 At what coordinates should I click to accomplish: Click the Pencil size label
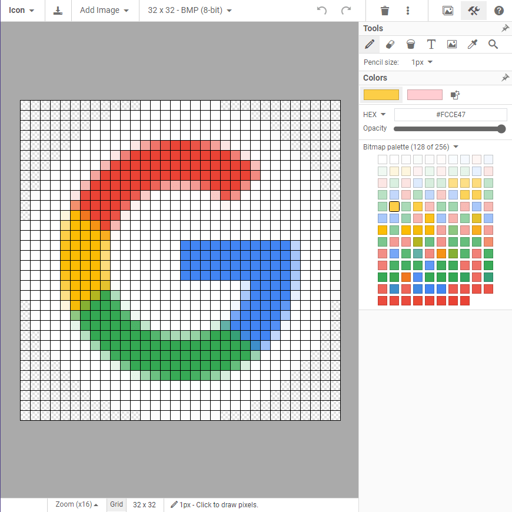click(x=381, y=62)
